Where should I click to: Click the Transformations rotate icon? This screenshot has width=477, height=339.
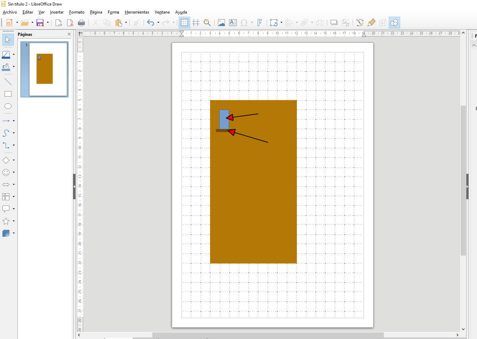tap(274, 23)
